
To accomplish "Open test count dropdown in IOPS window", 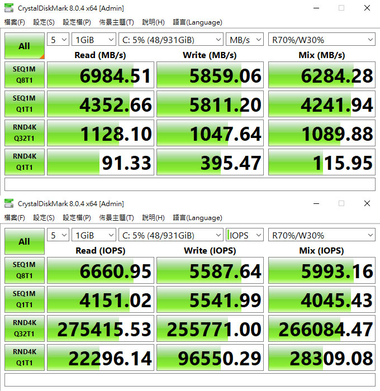I will (58, 235).
